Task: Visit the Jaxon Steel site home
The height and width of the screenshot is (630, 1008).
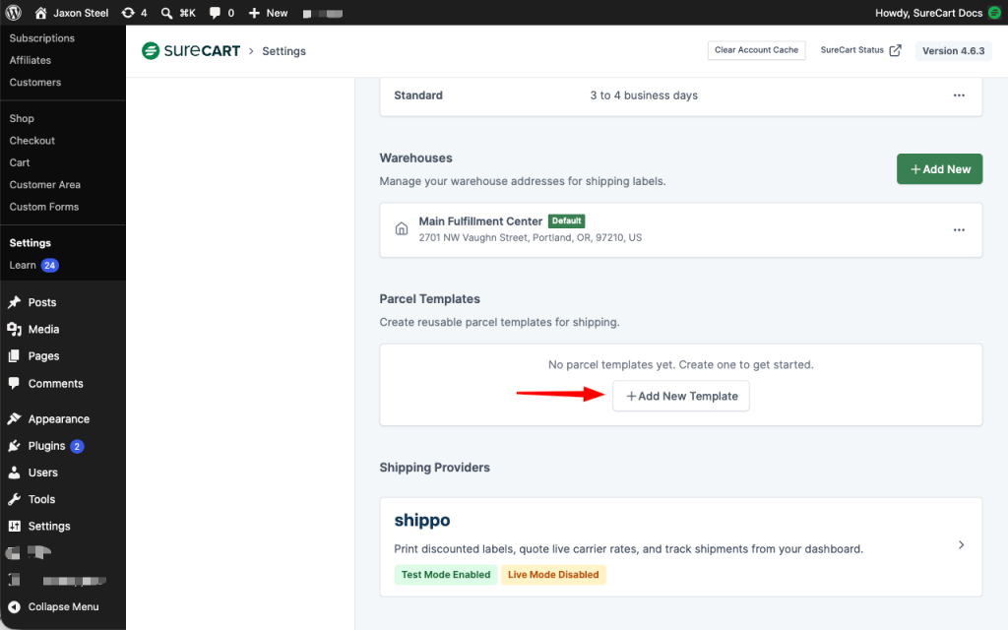Action: 71,13
